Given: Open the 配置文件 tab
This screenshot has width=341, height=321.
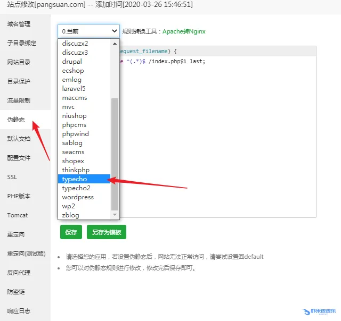Looking at the screenshot, I should coord(19,158).
